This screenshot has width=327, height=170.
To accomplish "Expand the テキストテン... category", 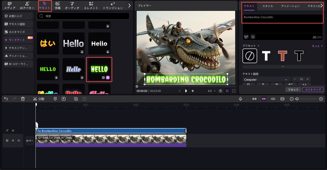I will coord(18,48).
